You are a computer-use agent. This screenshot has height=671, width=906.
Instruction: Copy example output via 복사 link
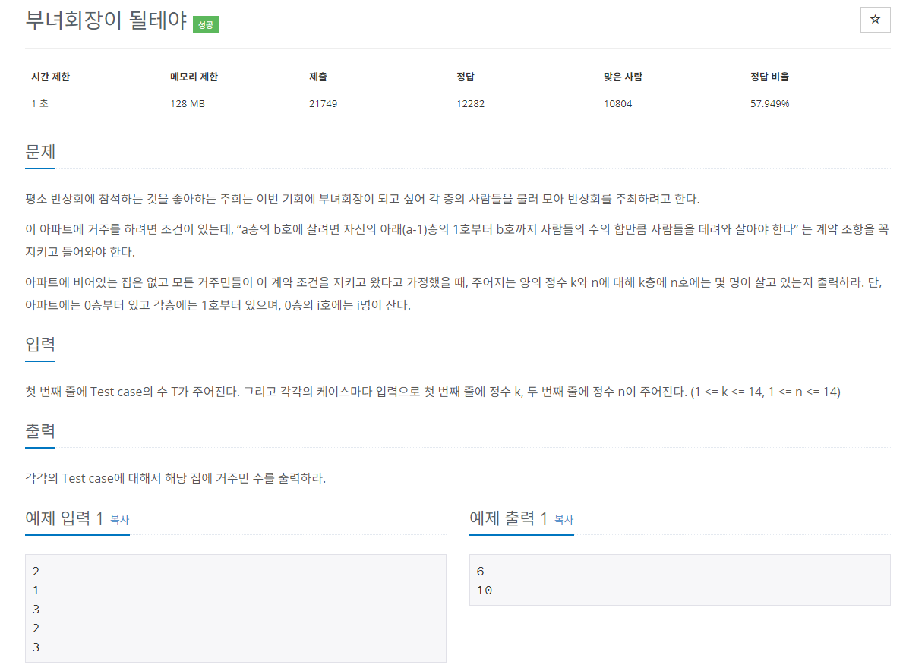click(x=563, y=519)
